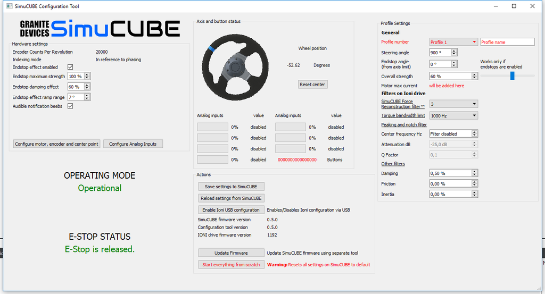Click the -52.62 wheel position value
This screenshot has height=294, width=545.
(293, 65)
